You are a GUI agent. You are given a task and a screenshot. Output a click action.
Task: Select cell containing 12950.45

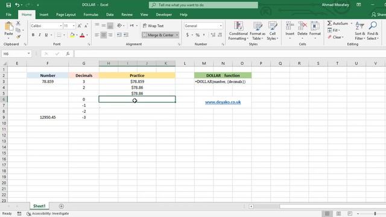pos(48,118)
